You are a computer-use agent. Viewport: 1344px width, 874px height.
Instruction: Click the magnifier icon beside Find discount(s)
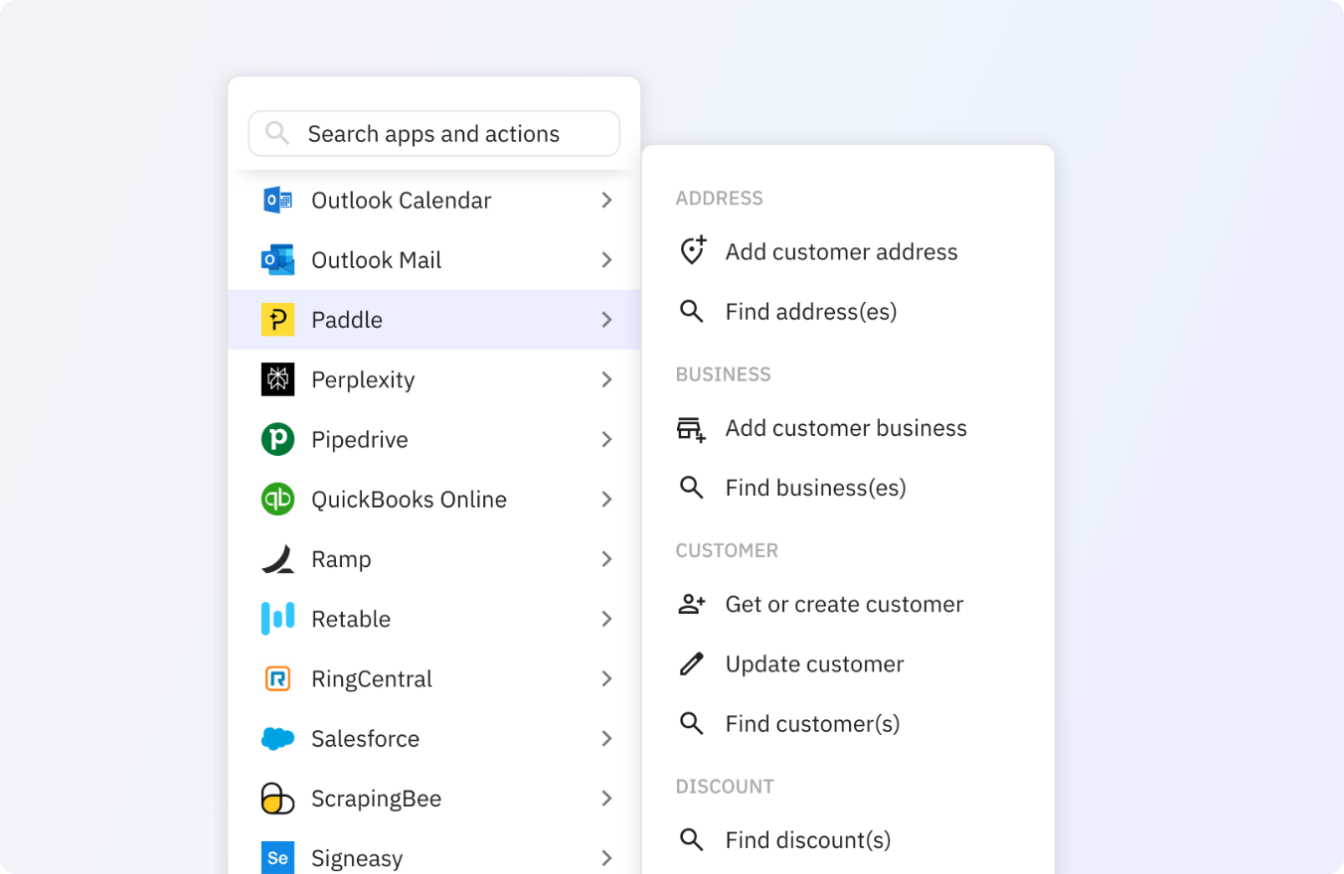[x=692, y=840]
